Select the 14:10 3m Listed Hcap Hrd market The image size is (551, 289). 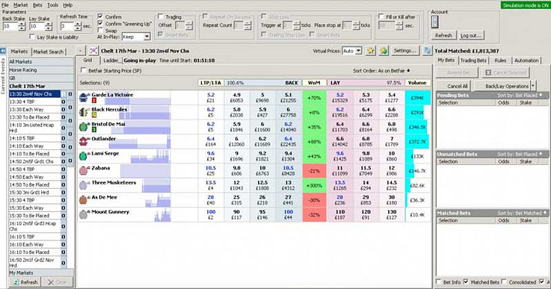coord(34,128)
